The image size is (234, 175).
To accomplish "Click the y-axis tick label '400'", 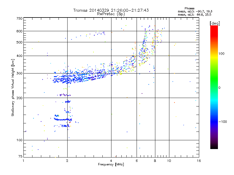I will [20, 56].
